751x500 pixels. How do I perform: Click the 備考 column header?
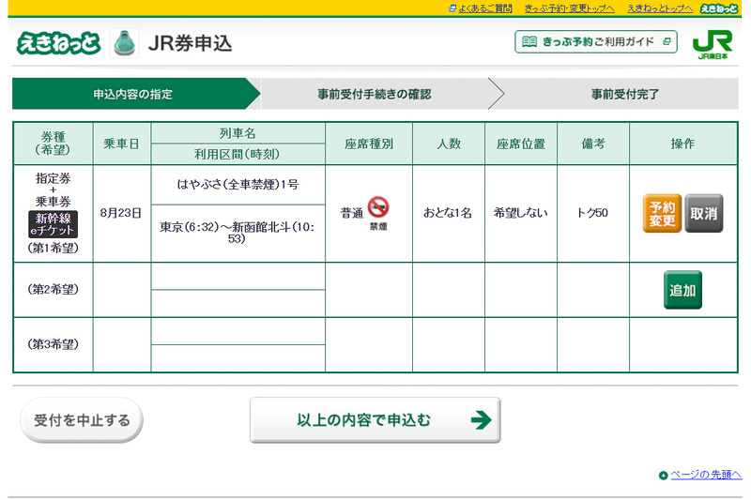[x=593, y=144]
